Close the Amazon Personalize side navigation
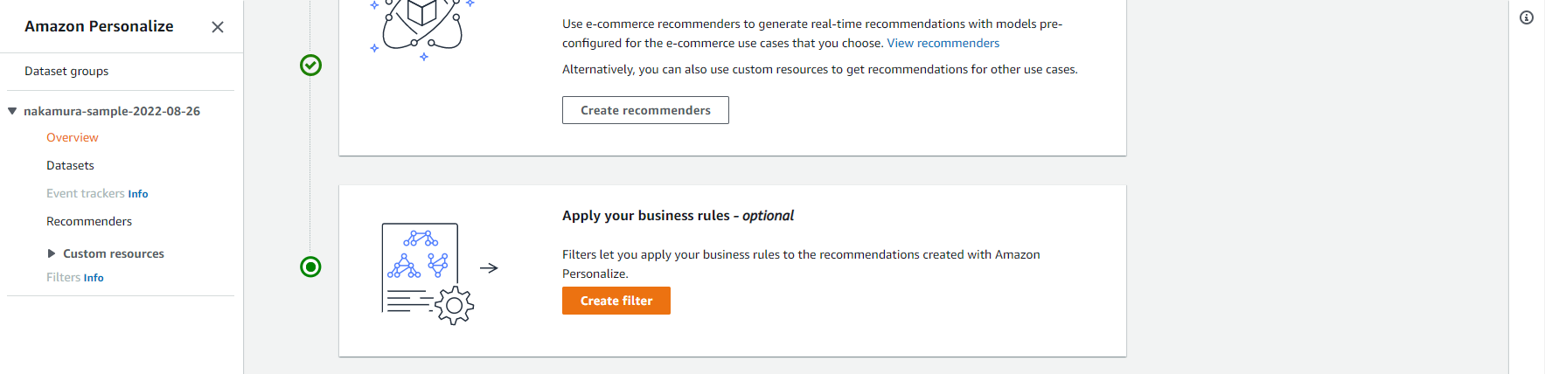 coord(218,27)
